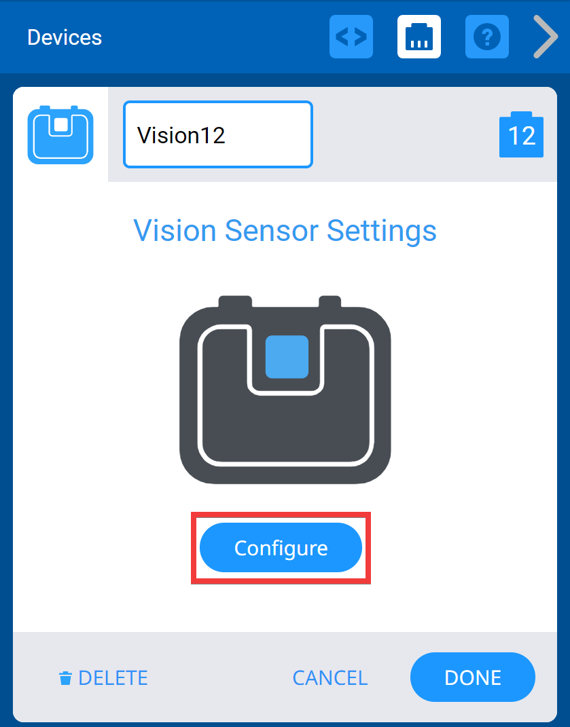570x727 pixels.
Task: Open the Help question mark icon
Action: 487,37
